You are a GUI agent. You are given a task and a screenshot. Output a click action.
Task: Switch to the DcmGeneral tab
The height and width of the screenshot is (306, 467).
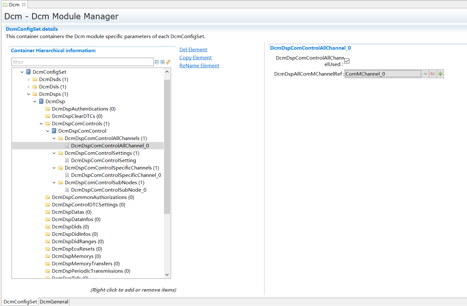54,302
